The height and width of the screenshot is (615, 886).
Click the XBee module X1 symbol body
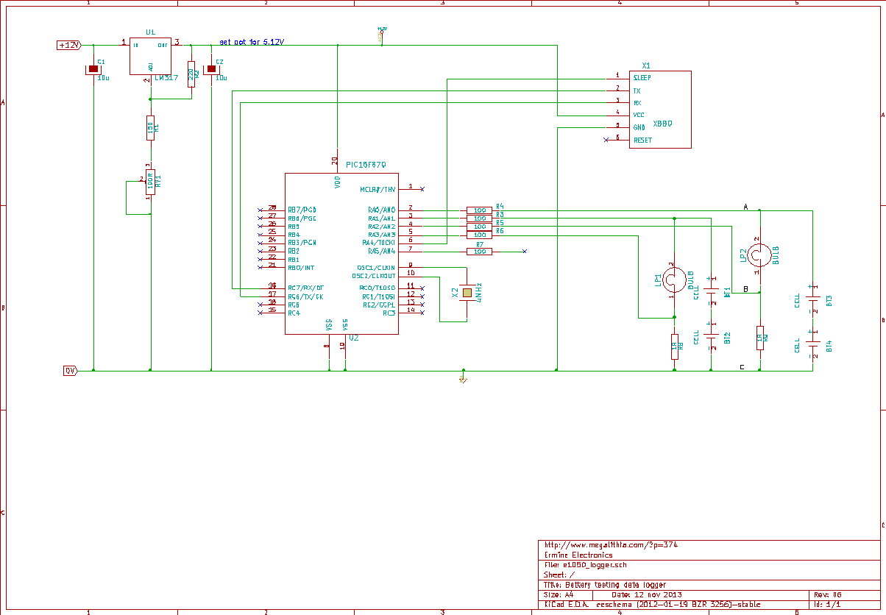(x=660, y=109)
